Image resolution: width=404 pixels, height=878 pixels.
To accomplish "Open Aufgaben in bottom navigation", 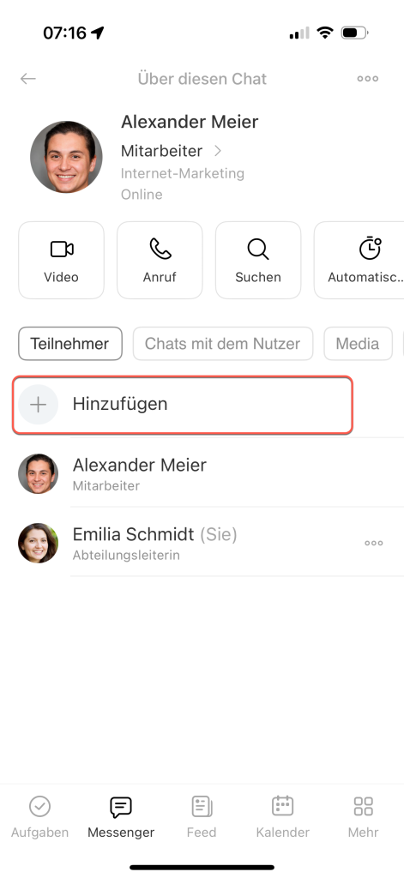I will [x=39, y=817].
